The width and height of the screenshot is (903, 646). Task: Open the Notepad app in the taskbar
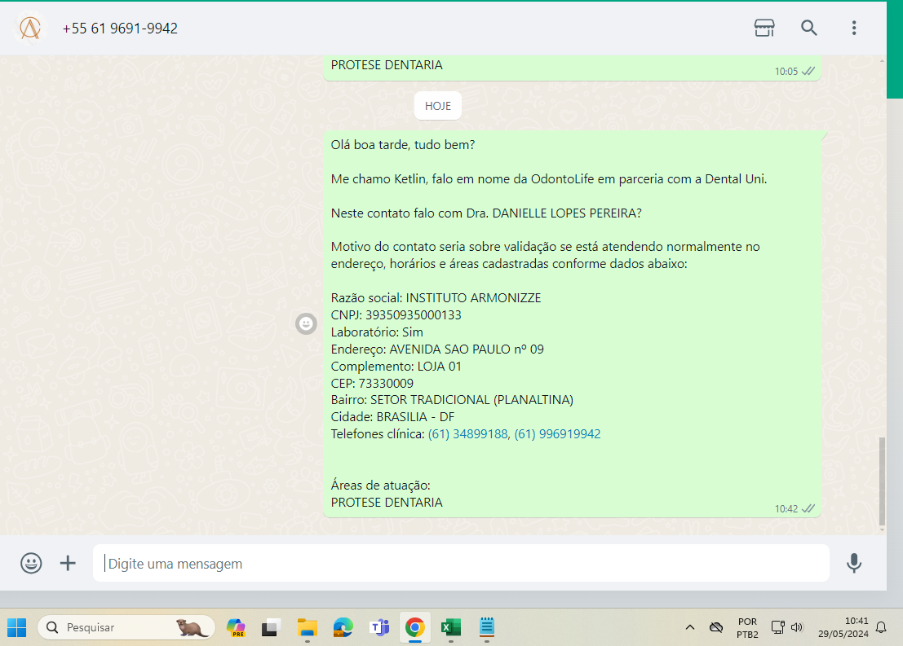click(x=487, y=627)
